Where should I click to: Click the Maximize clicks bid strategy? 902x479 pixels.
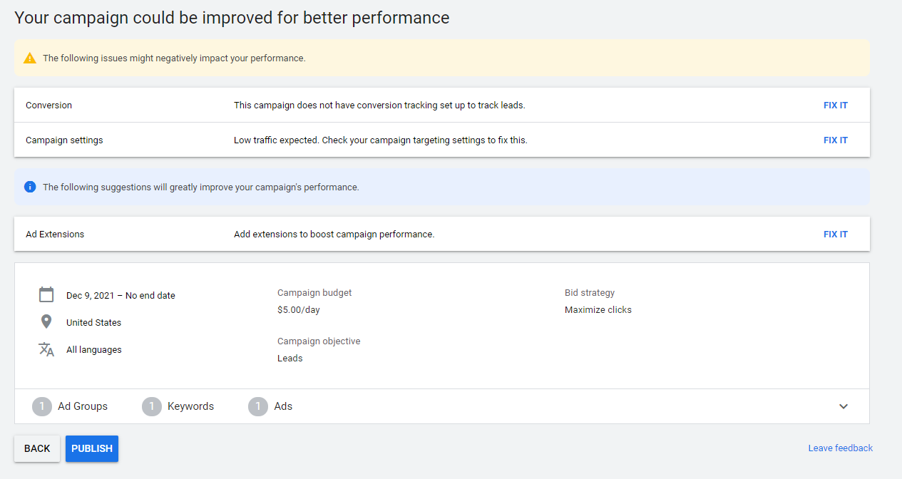[598, 310]
